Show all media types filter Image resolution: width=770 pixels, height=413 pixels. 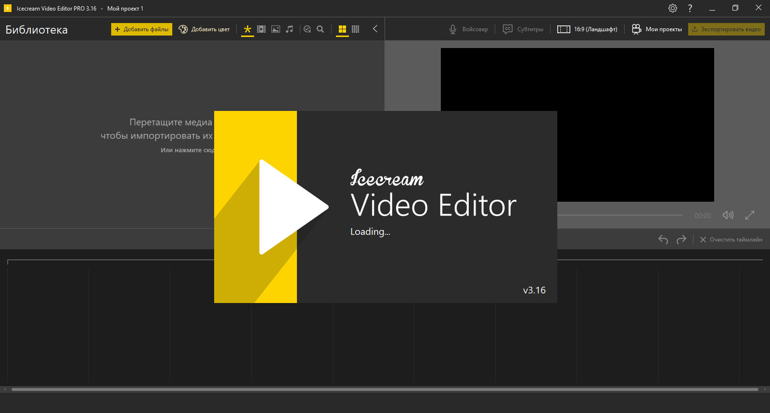[247, 29]
